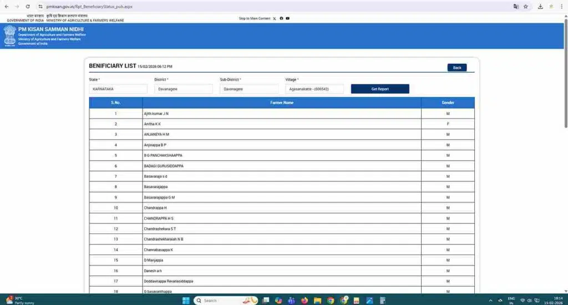Open the Facebook social icon
Image resolution: width=568 pixels, height=305 pixels.
(x=281, y=18)
